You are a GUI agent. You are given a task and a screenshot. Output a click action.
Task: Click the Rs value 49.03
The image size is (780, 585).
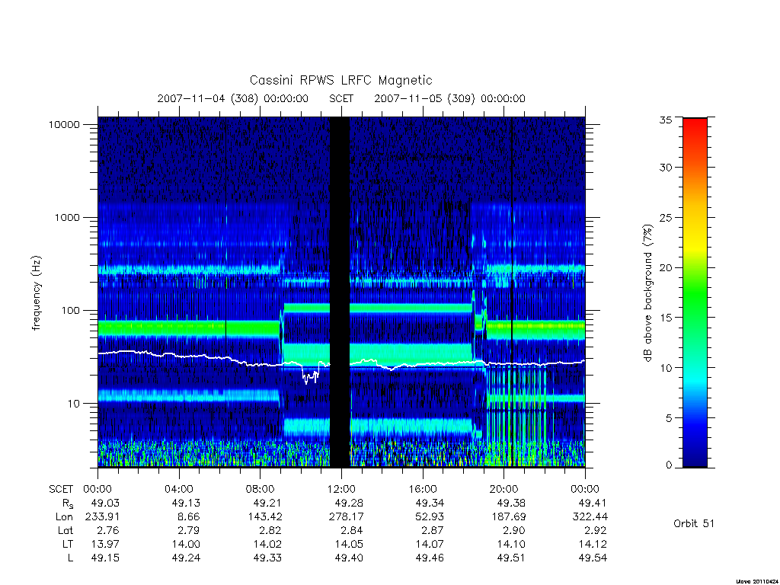click(105, 503)
